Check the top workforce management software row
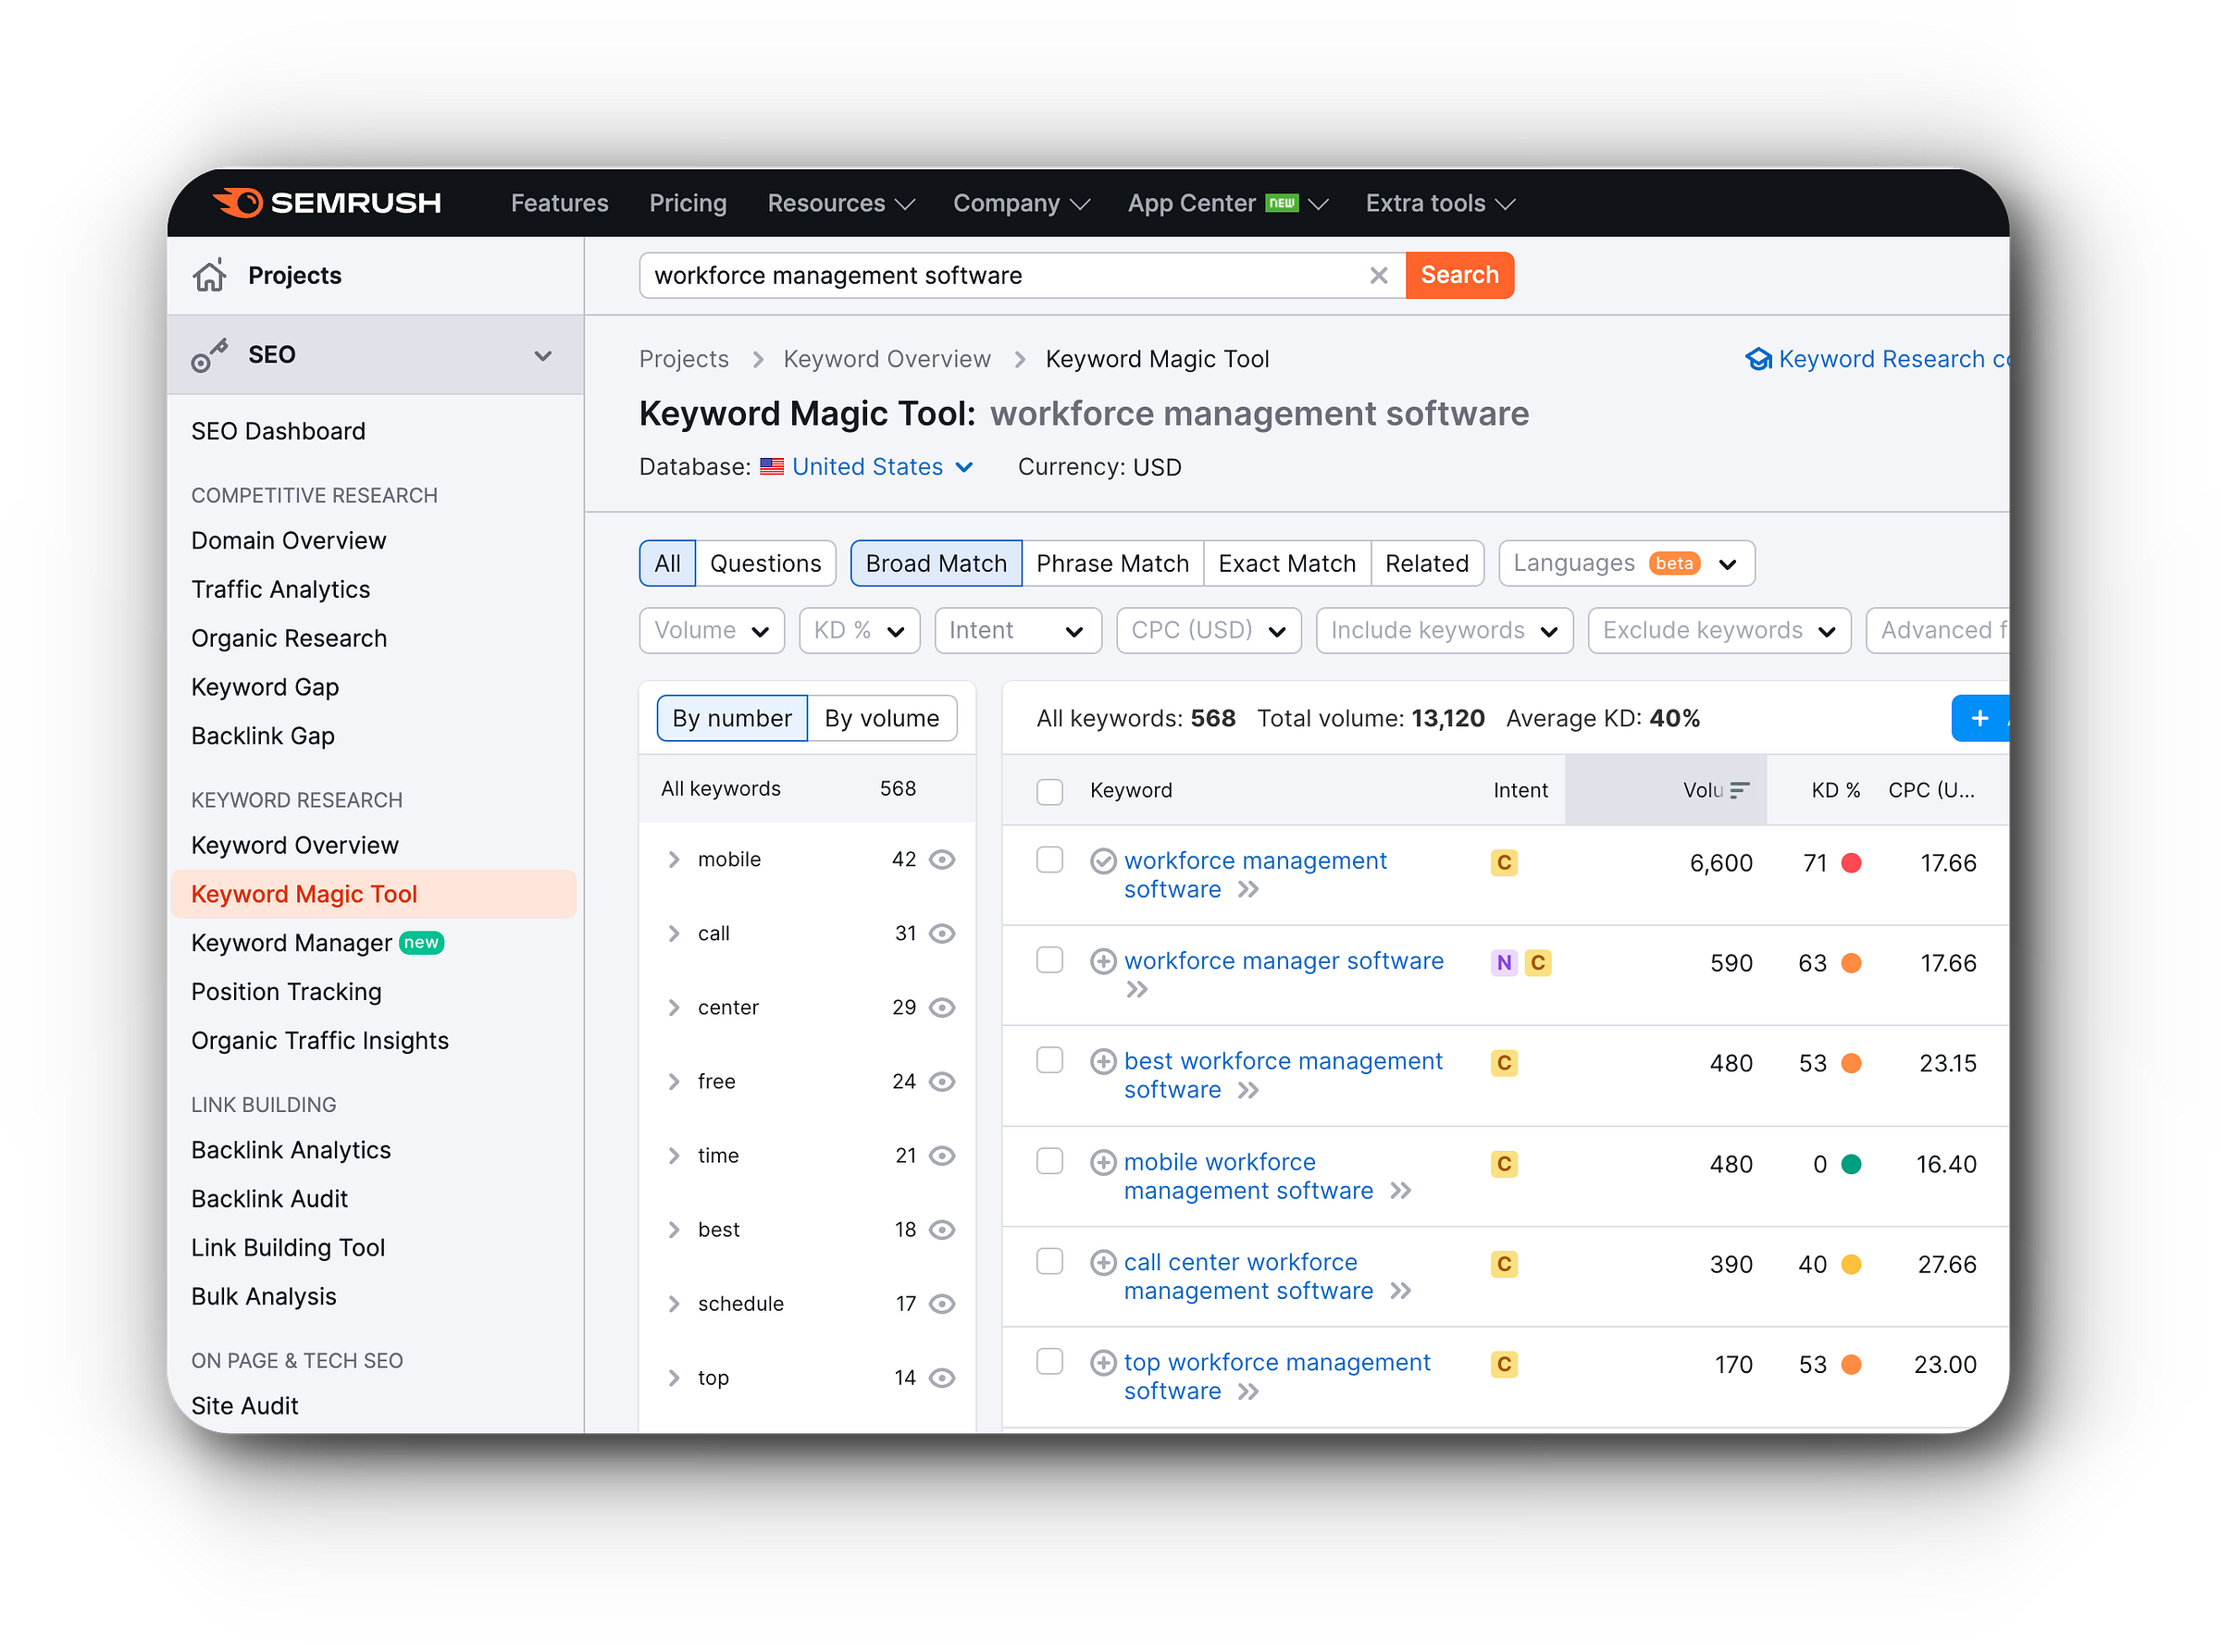This screenshot has height=1645, width=2221. tap(1049, 1362)
